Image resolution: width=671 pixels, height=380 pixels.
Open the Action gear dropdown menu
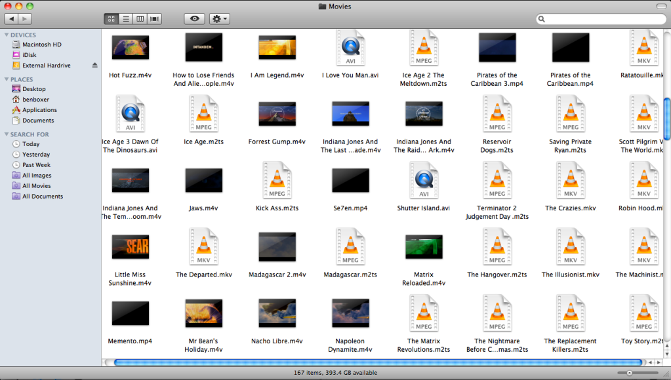pos(220,19)
